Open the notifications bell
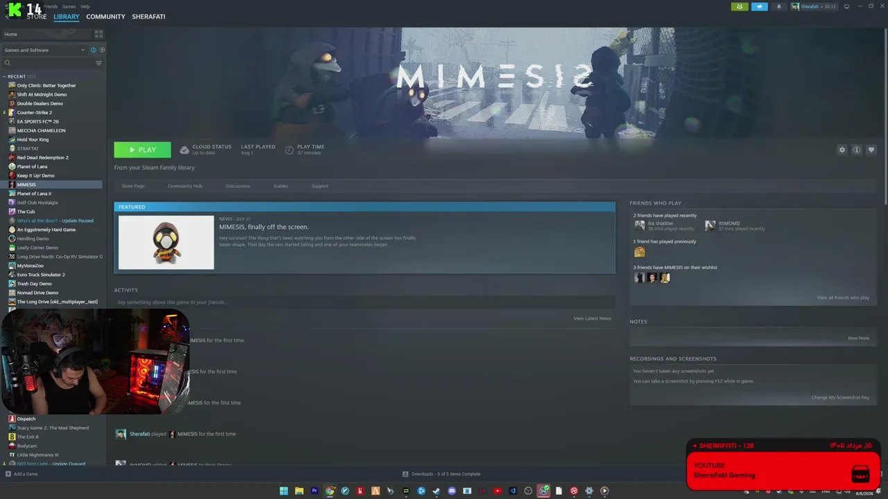 778,6
